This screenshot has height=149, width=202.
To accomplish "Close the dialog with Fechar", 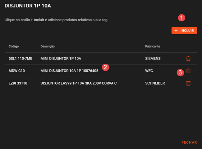I will coord(189,142).
